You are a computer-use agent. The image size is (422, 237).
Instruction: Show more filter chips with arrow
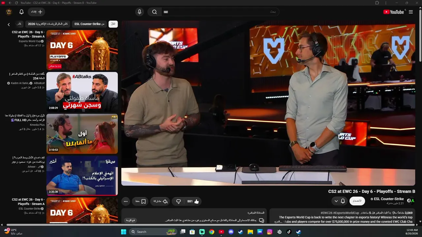(x=9, y=24)
